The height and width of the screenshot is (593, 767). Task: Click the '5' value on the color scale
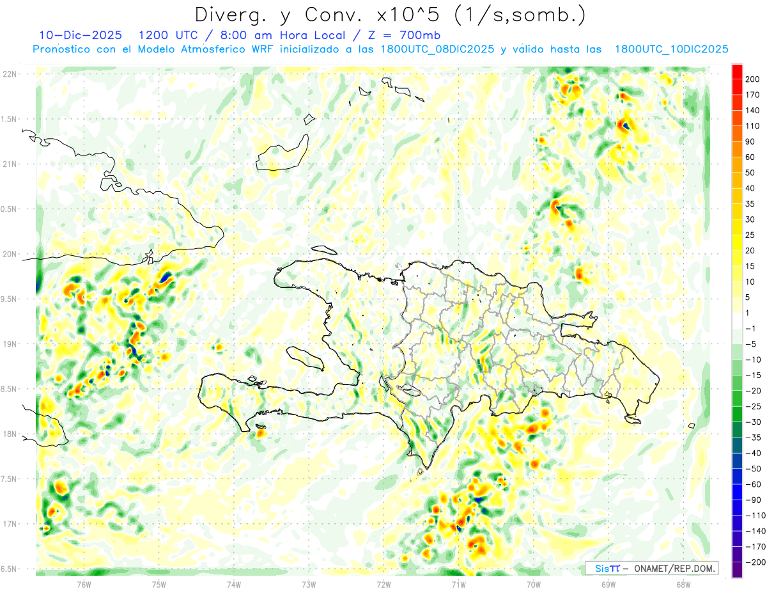point(748,297)
